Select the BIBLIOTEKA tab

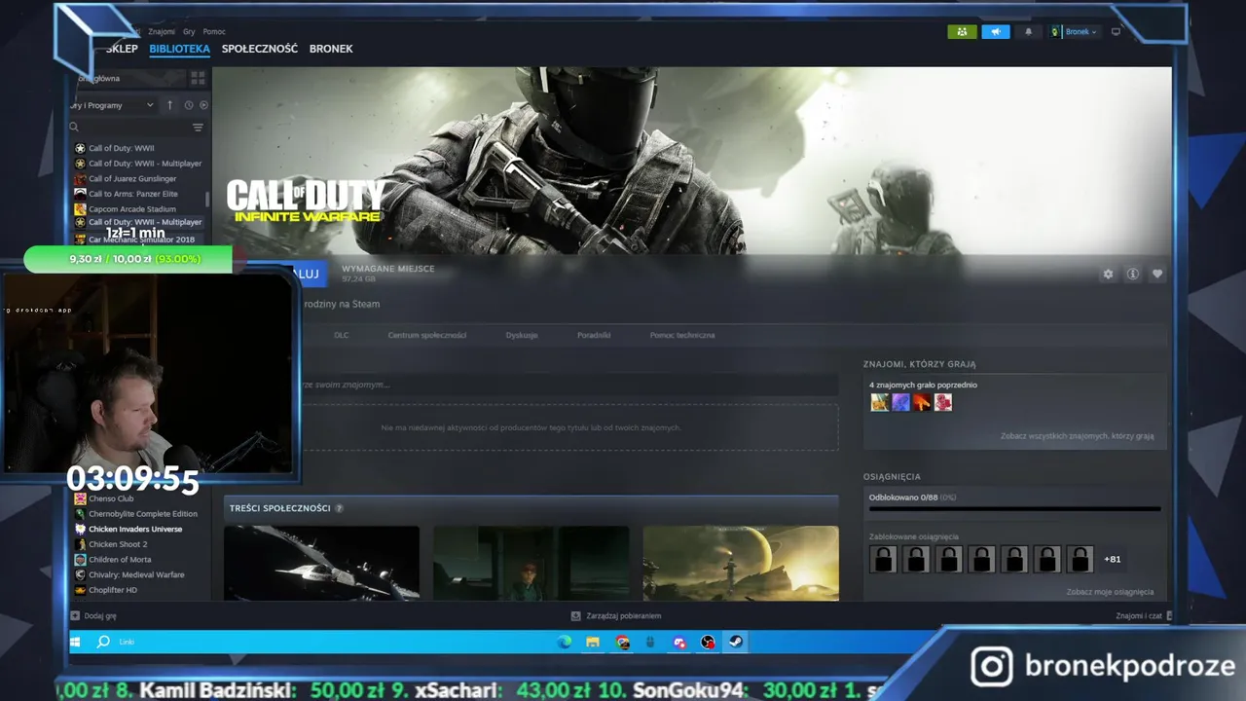(179, 49)
